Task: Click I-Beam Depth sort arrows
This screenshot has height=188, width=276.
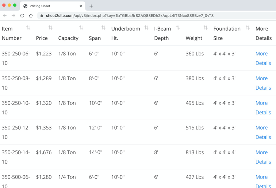Action: pos(178,28)
